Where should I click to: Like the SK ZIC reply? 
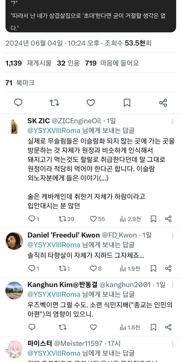point(93,219)
